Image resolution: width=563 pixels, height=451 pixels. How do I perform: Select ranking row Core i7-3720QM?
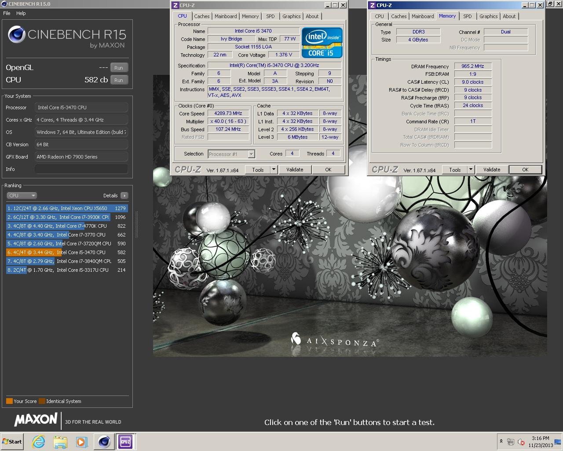(x=67, y=244)
